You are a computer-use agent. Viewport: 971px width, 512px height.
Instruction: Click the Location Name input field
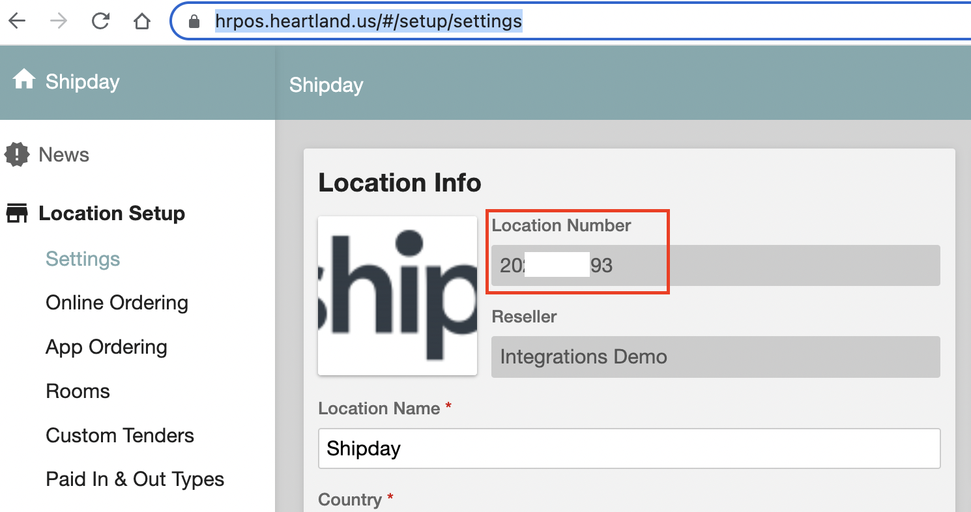pyautogui.click(x=629, y=448)
